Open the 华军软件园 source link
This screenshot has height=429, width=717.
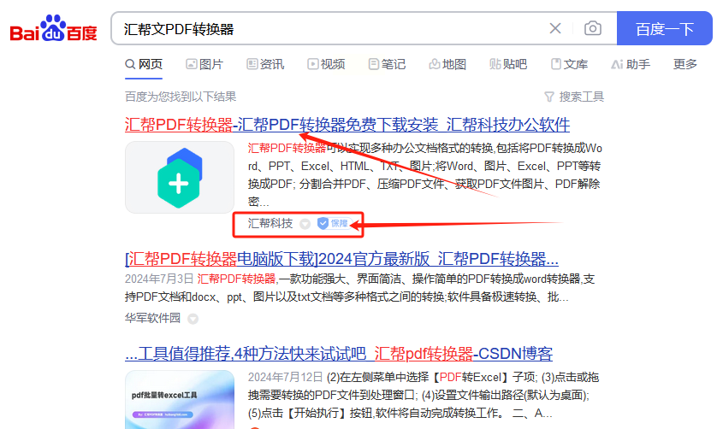click(153, 318)
